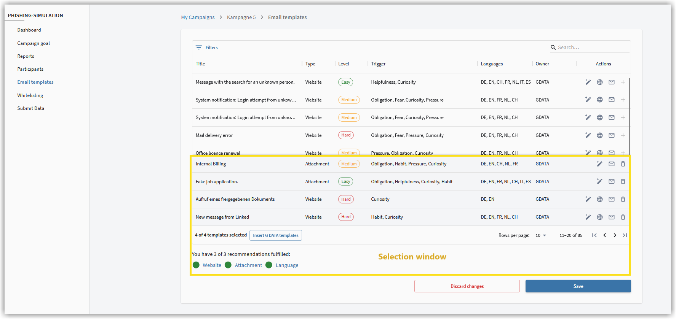Open Campaign goal in sidebar
The height and width of the screenshot is (319, 676).
click(34, 43)
